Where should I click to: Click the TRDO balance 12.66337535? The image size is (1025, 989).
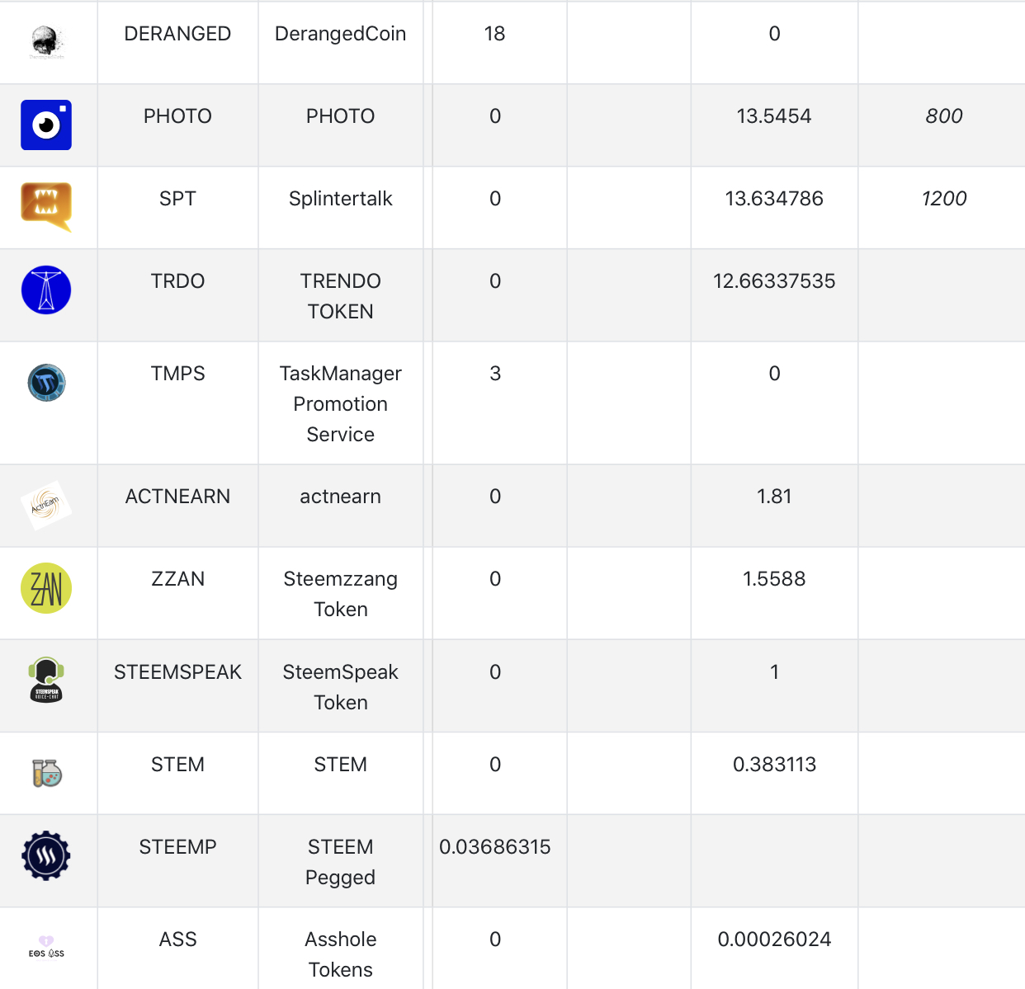pos(773,281)
